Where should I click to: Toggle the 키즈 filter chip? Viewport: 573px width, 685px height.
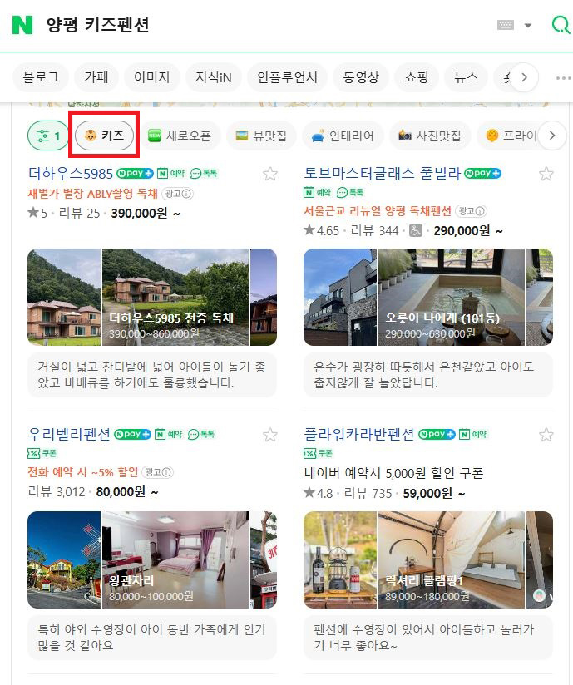coord(104,136)
